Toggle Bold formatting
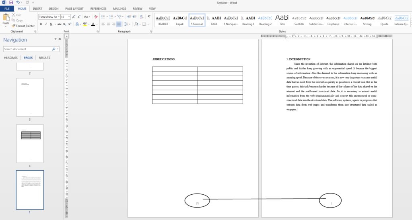 (x=41, y=24)
